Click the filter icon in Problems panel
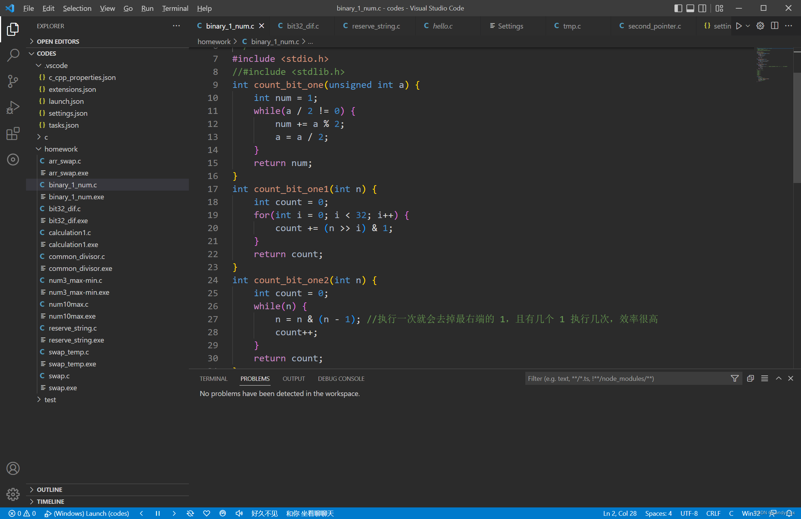This screenshot has height=519, width=801. tap(734, 378)
